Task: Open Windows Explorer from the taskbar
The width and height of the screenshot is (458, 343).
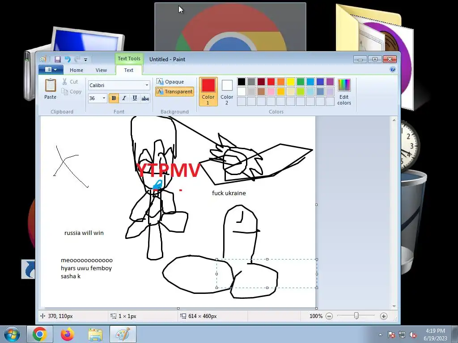Action: click(x=95, y=334)
